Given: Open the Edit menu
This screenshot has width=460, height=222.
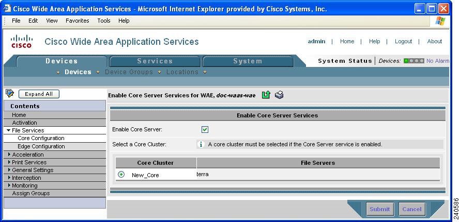Looking at the screenshot, I should point(33,21).
